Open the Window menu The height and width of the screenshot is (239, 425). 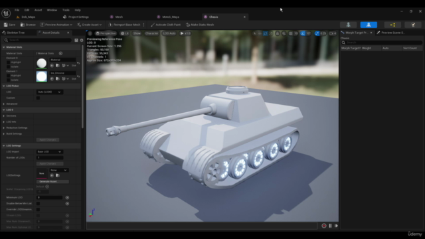[52, 10]
